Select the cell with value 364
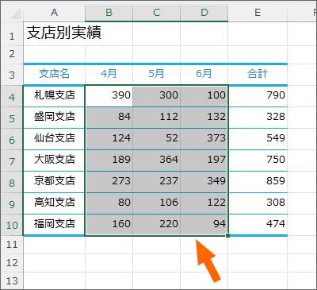 (x=157, y=160)
